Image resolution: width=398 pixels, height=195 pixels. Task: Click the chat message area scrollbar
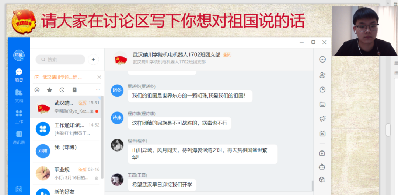pos(313,185)
